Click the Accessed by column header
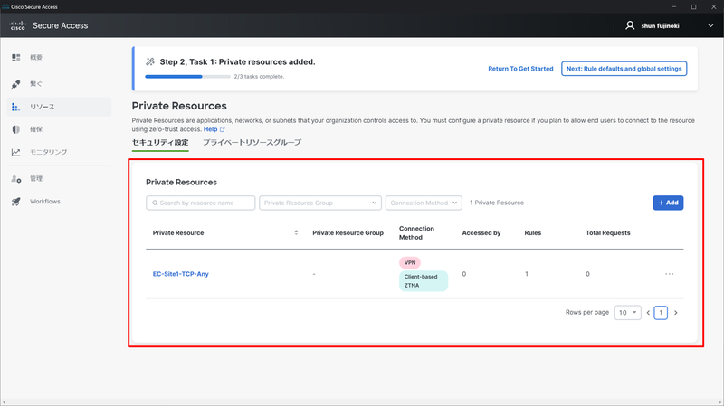The height and width of the screenshot is (406, 724). 481,233
